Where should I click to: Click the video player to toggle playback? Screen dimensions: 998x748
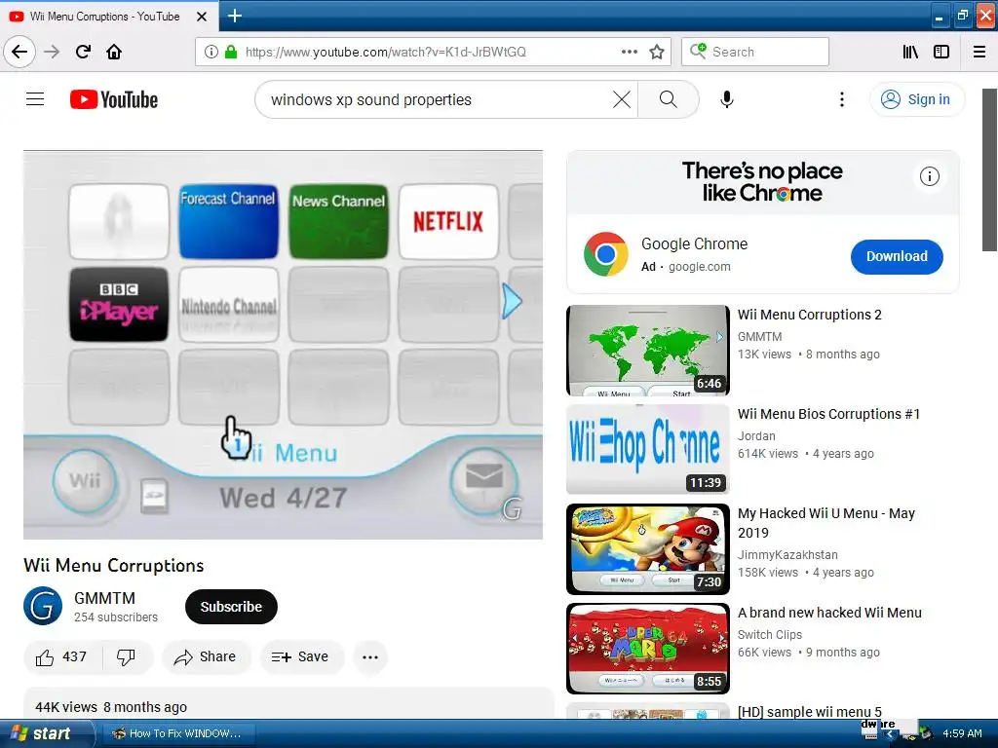coord(284,345)
